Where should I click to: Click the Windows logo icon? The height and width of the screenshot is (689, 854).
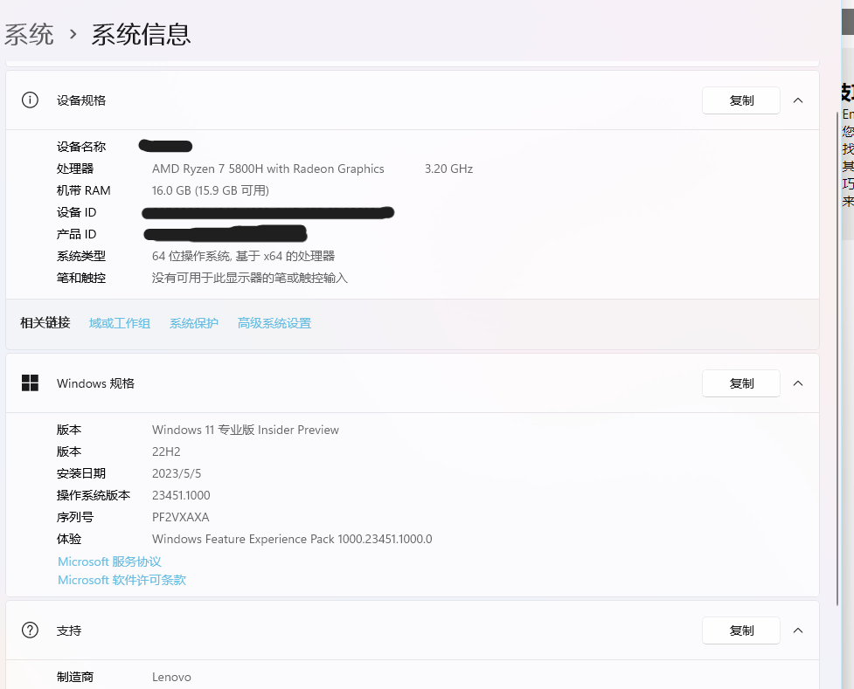click(30, 383)
